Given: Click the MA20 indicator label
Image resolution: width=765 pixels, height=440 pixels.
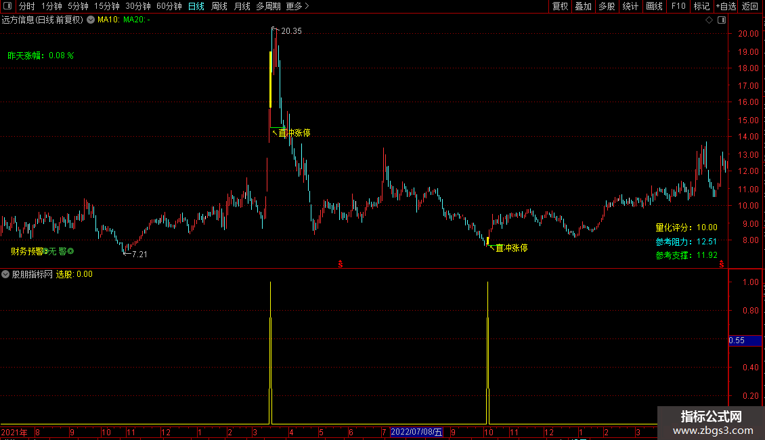Looking at the screenshot, I should coord(136,20).
